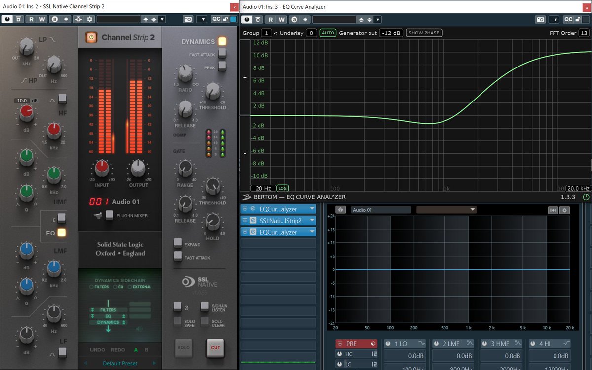Click the SOLO SAFE button
This screenshot has width=592, height=370.
pos(177,322)
